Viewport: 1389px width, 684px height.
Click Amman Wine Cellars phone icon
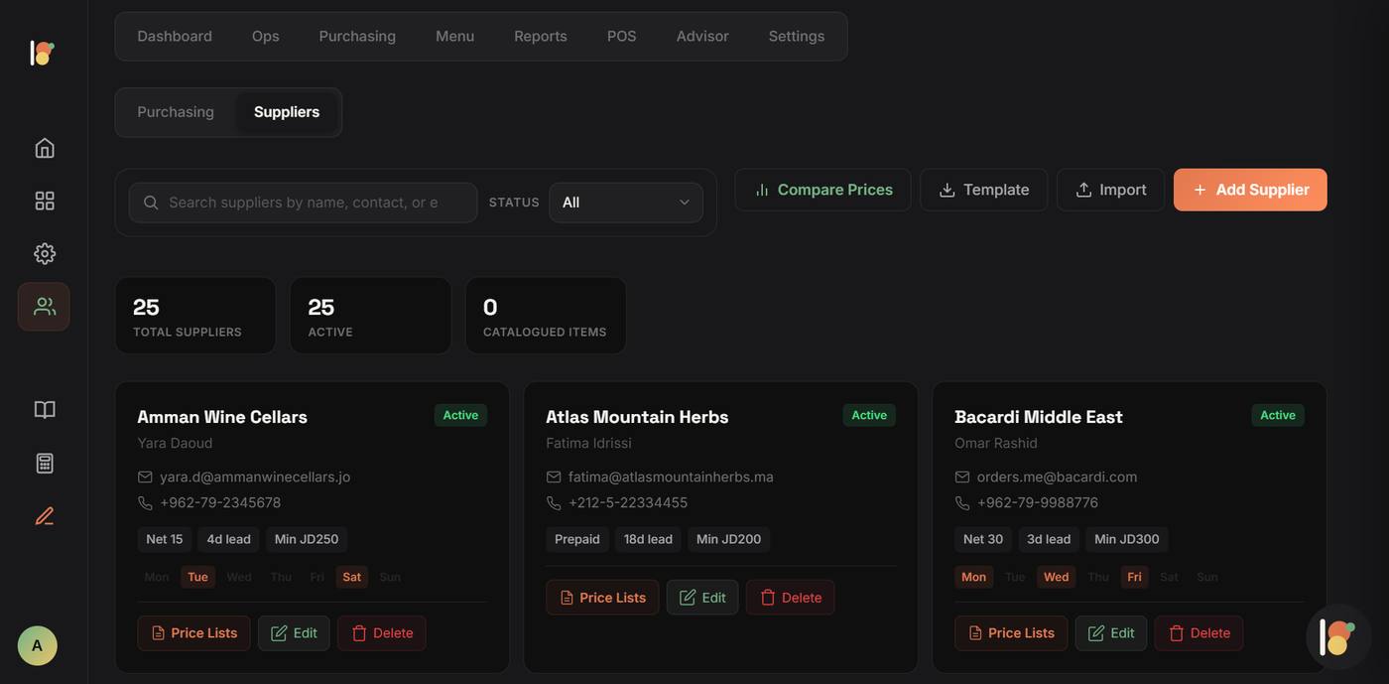click(145, 503)
